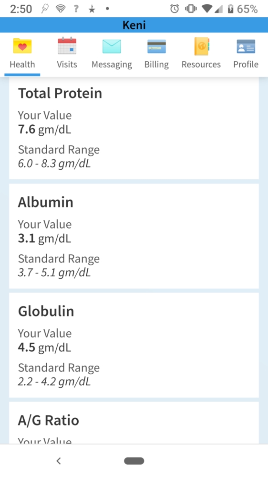Screen dimensions: 268x478
Task: Open the Albumin result card
Action: point(134,236)
